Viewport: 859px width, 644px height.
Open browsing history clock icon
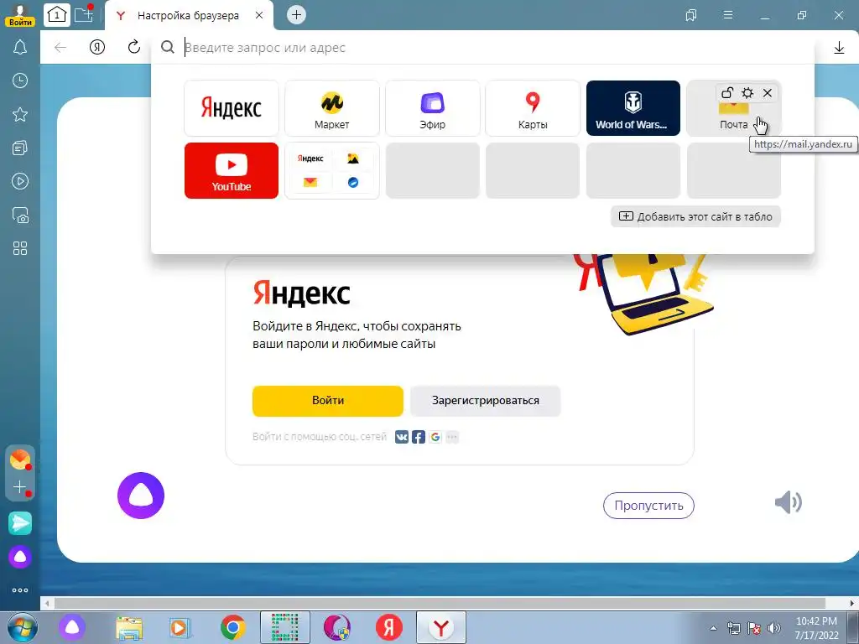click(x=20, y=81)
